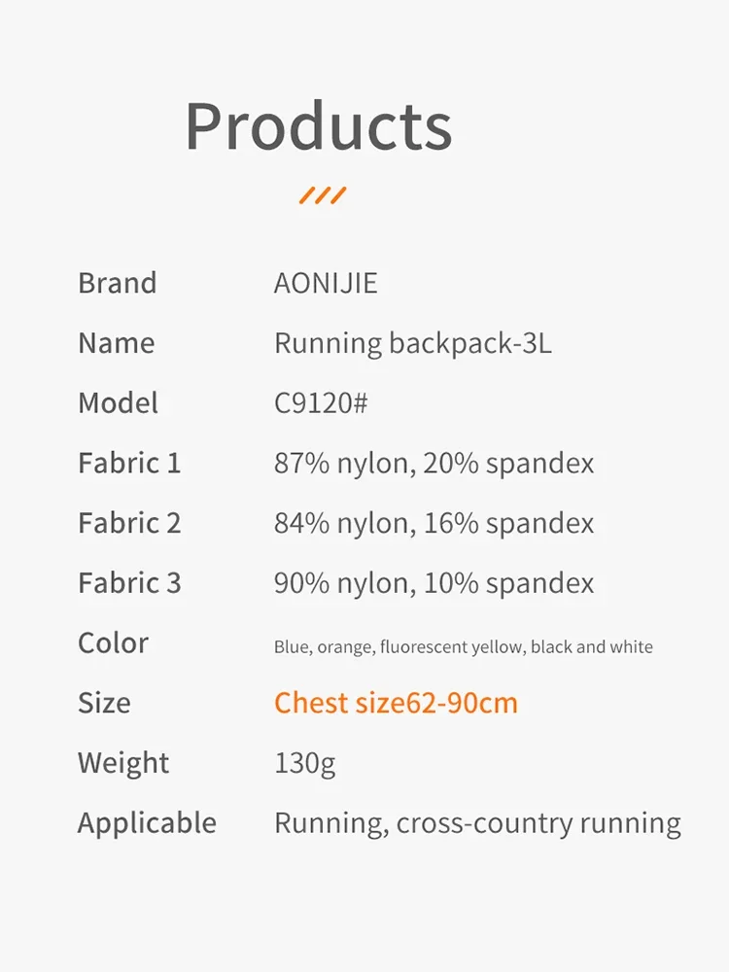Select the Model label

coord(118,403)
